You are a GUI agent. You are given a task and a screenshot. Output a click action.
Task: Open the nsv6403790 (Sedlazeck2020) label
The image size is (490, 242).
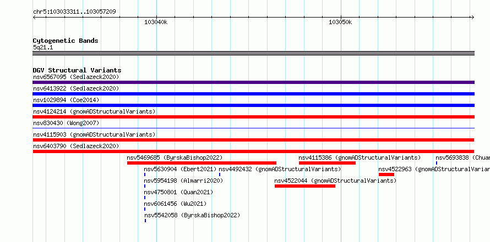point(76,146)
